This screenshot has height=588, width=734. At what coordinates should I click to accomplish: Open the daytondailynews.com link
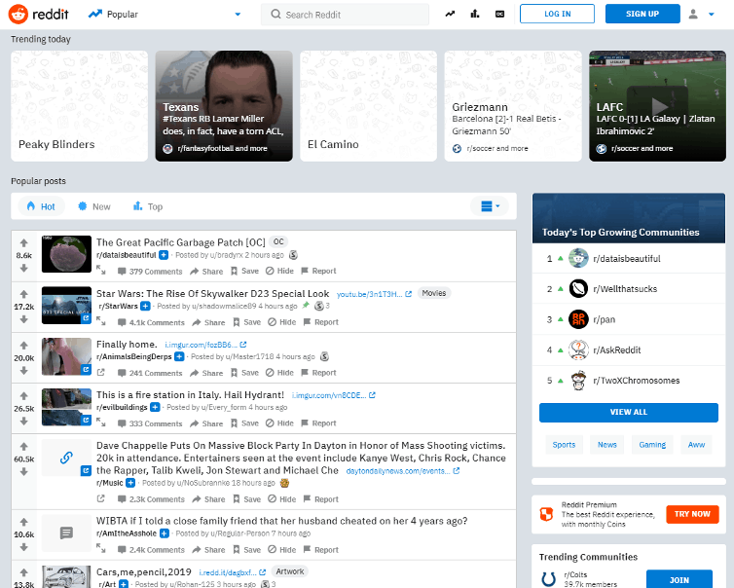[x=403, y=471]
